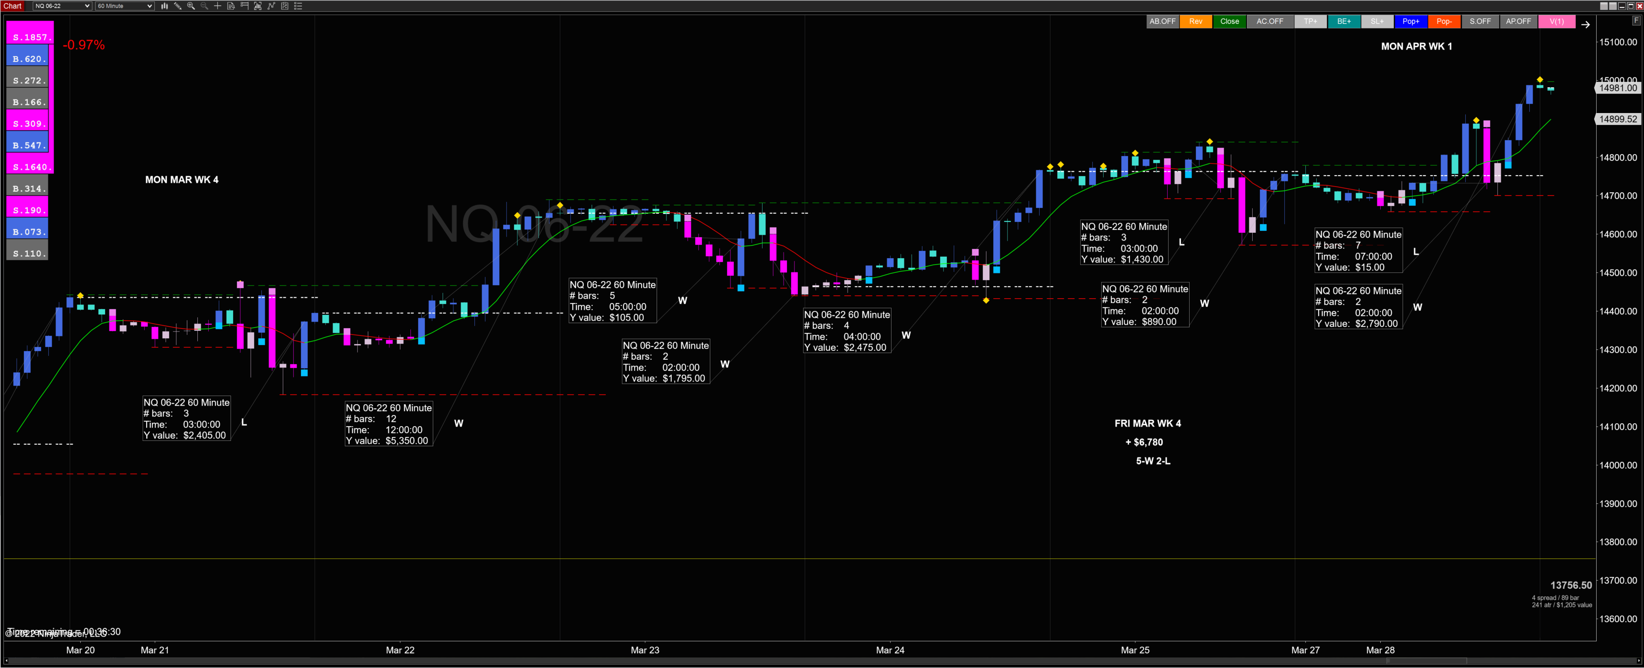Click the annotation with Y value $2,790.00
The width and height of the screenshot is (1644, 668).
coord(1358,307)
